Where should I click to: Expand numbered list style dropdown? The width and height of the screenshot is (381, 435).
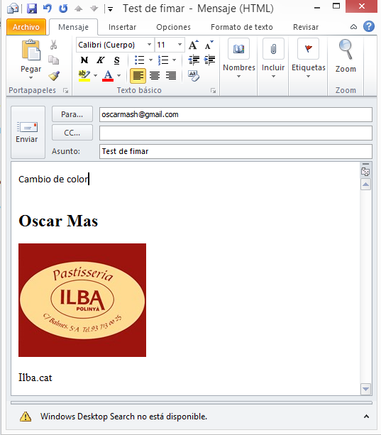[x=174, y=60]
